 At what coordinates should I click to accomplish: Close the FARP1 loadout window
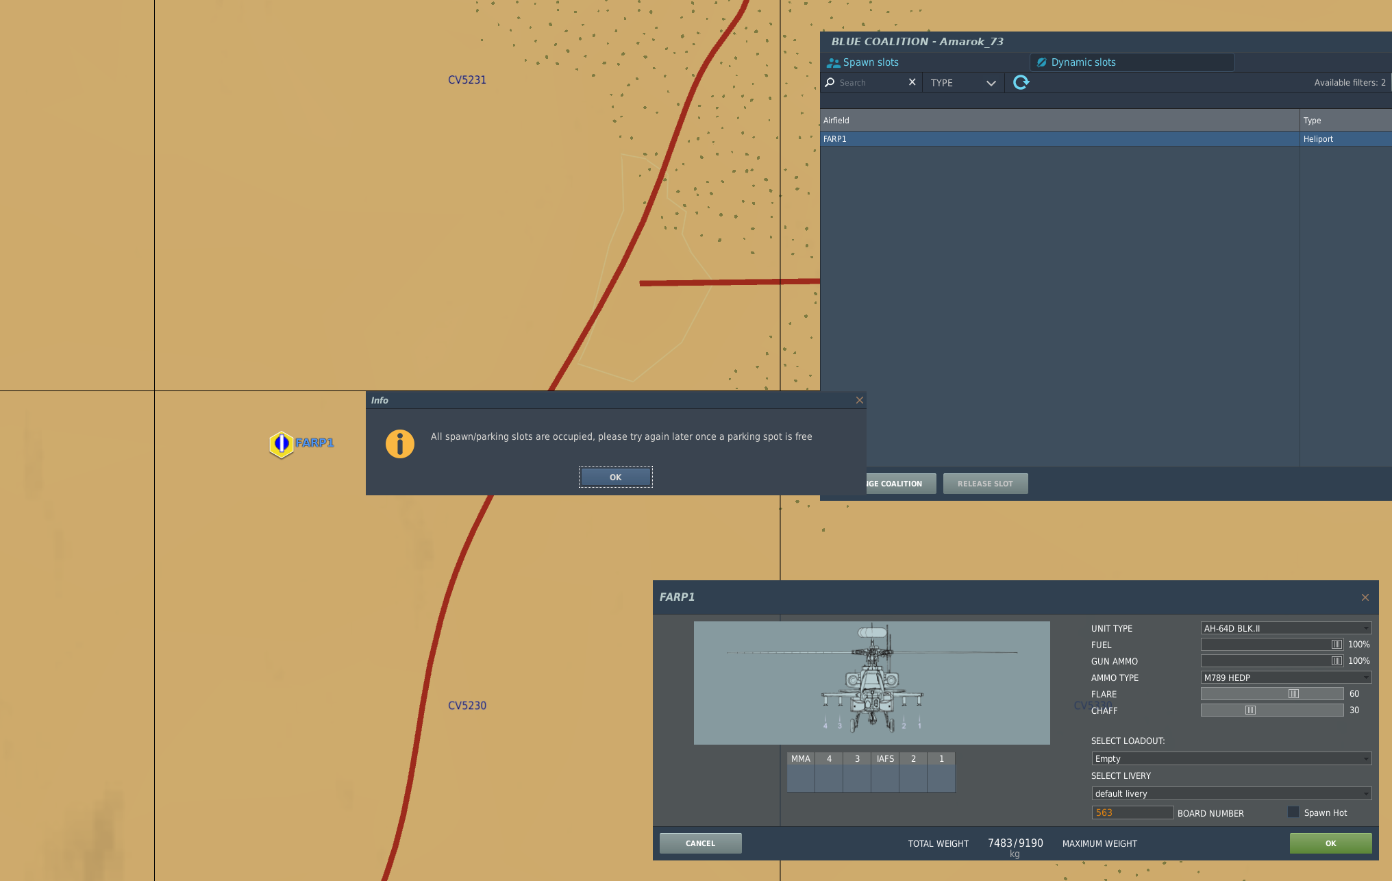(1365, 597)
